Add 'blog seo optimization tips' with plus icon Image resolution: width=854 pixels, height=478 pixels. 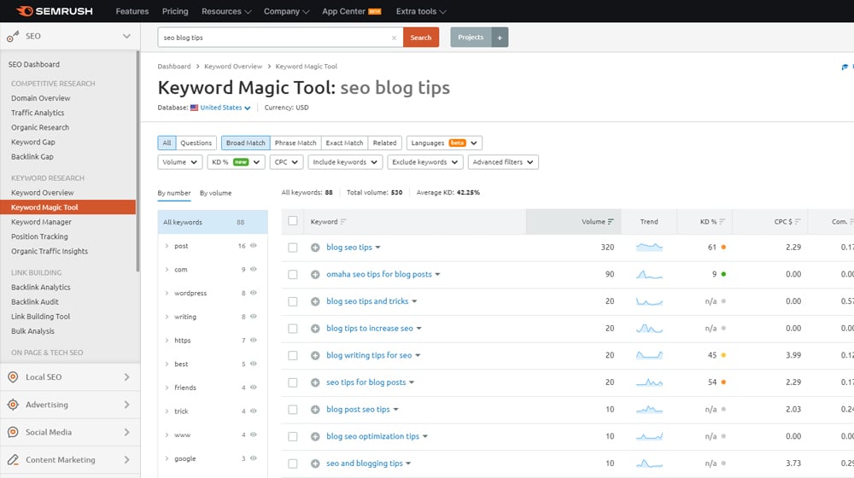[x=315, y=436]
